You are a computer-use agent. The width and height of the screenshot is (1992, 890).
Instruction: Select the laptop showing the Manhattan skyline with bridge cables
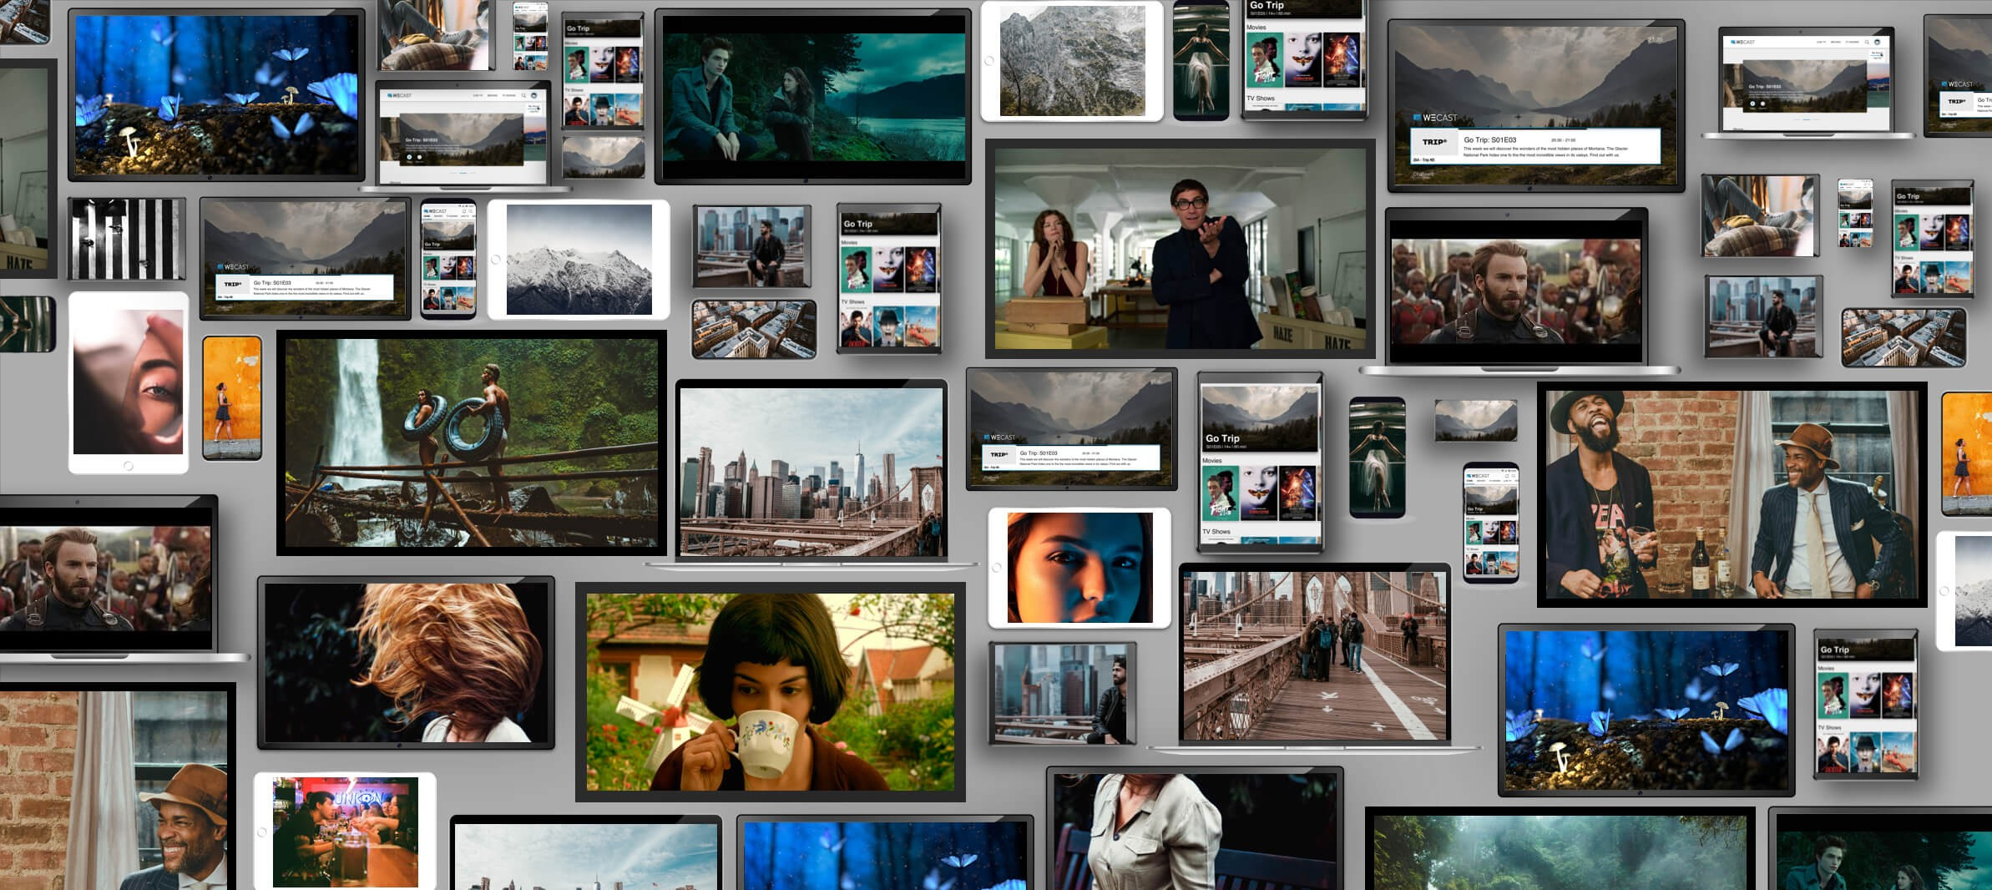click(x=811, y=474)
